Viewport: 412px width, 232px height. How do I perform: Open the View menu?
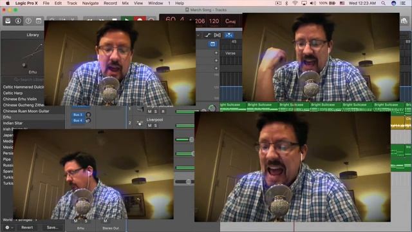tap(138, 3)
